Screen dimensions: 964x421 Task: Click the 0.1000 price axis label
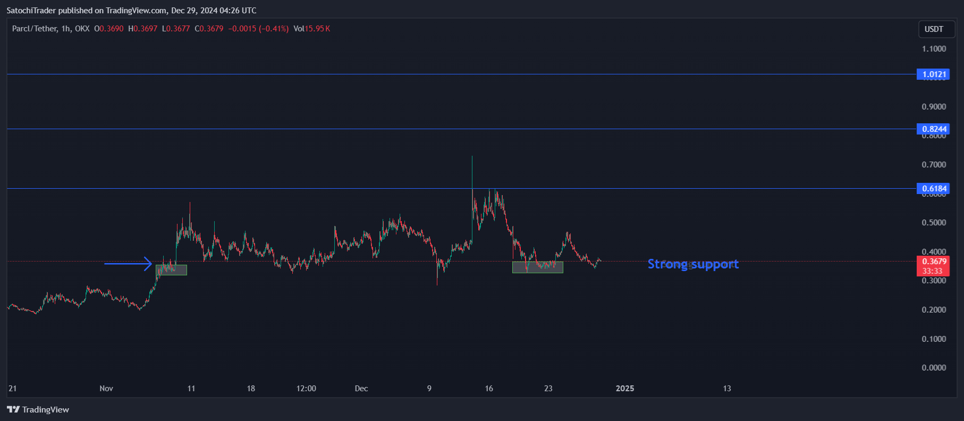(934, 339)
